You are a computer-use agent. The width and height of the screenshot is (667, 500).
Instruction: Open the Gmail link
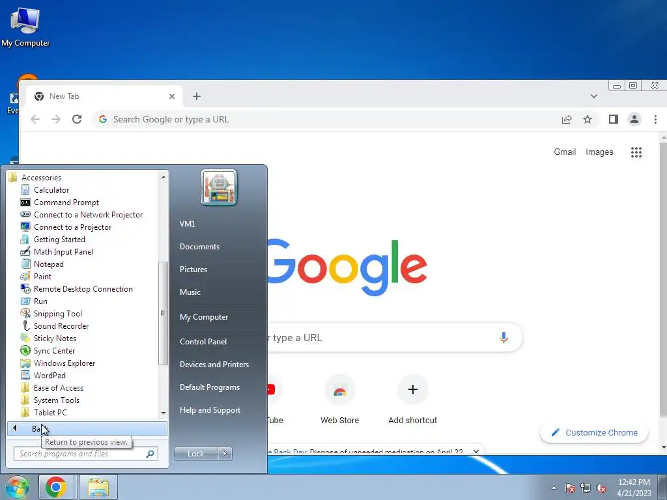coord(565,152)
